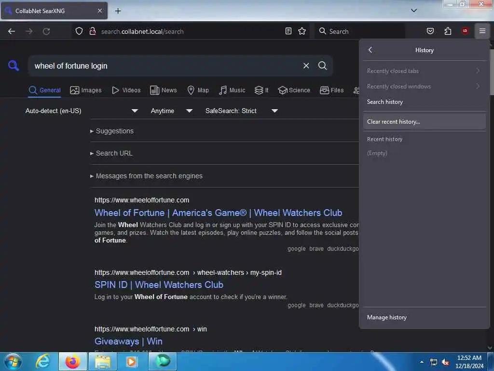This screenshot has height=371, width=494.
Task: Switch to News tab
Action: coord(164,90)
